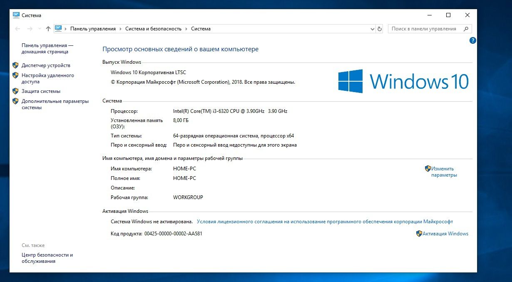This screenshot has height=282, width=512.
Task: Click heading 'Просмотр основных сведений о вашем компьютере'
Action: [x=180, y=49]
